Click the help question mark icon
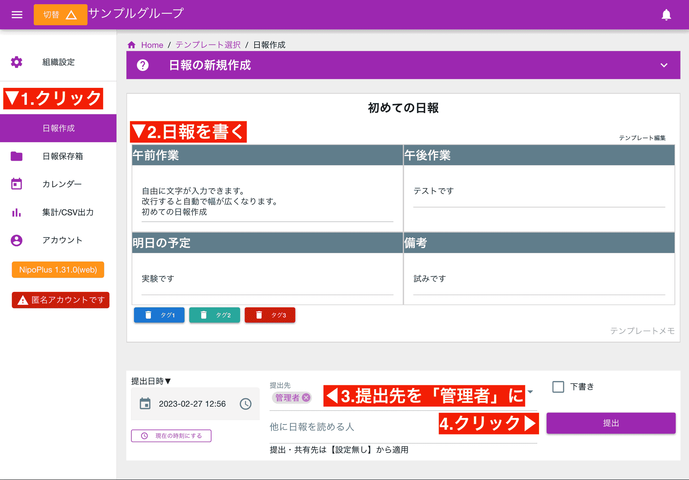 pyautogui.click(x=143, y=65)
